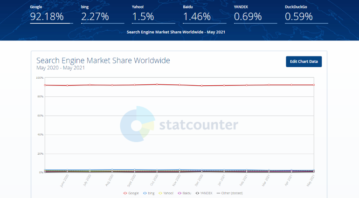The height and width of the screenshot is (198, 359).
Task: Toggle YANDEX series in chart legend
Action: [x=204, y=193]
